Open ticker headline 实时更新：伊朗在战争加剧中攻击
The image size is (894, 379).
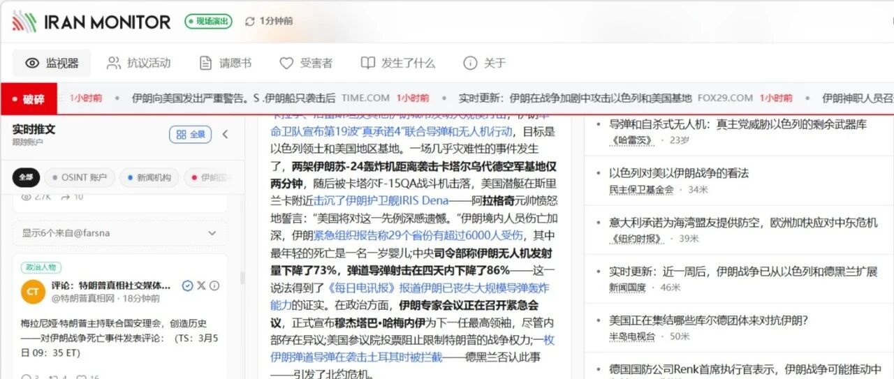575,98
